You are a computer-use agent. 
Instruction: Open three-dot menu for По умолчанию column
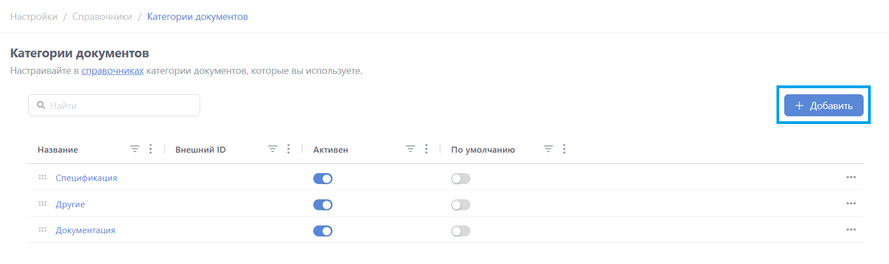[x=564, y=149]
